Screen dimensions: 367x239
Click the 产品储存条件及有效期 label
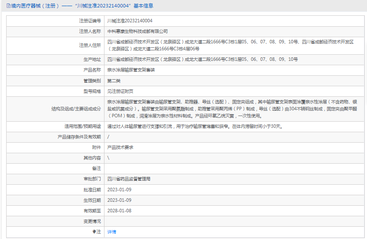coord(79,137)
